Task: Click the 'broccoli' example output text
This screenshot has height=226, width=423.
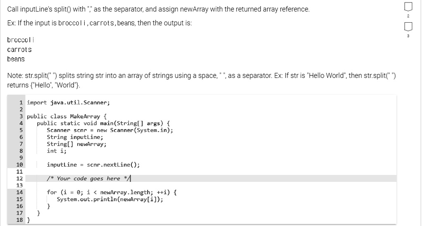Action: (21, 40)
